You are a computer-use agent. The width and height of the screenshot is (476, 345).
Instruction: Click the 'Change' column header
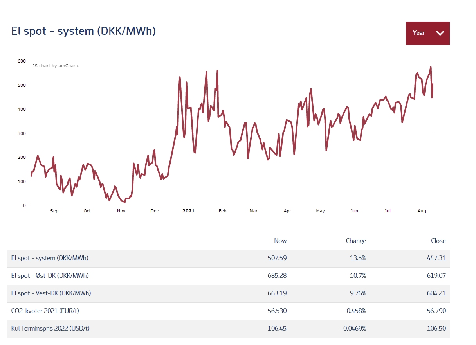pyautogui.click(x=356, y=241)
